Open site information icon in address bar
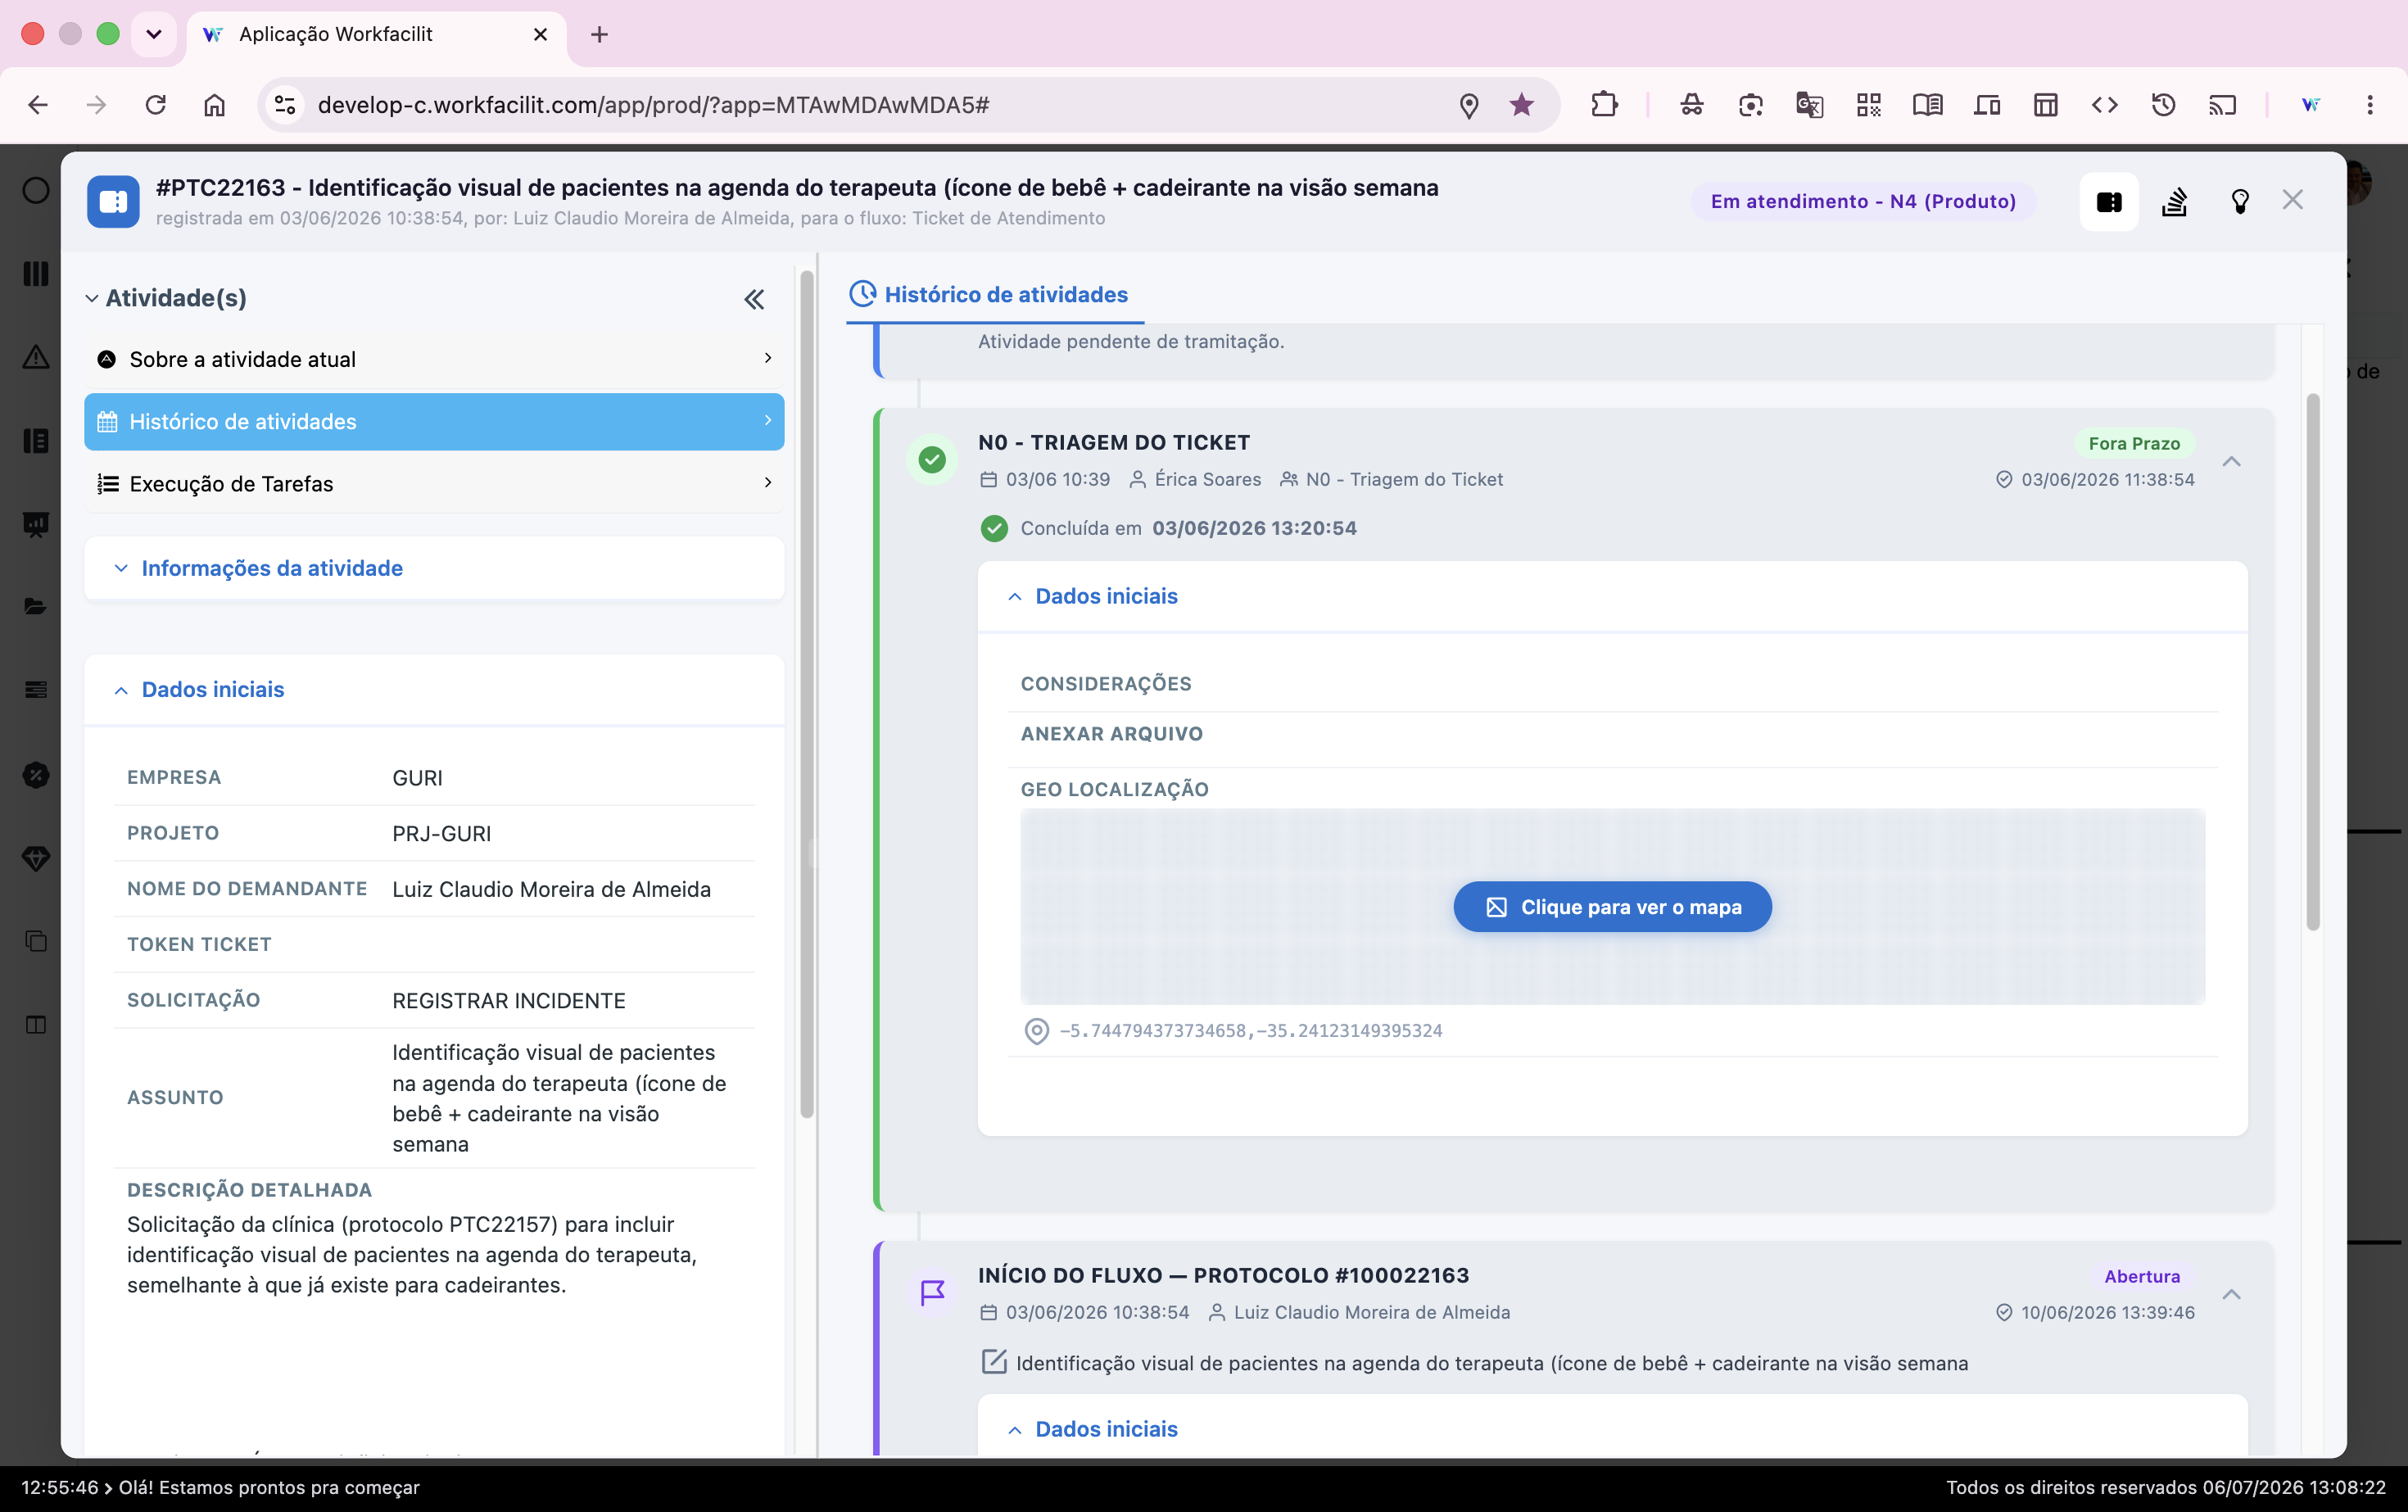The width and height of the screenshot is (2408, 1512). click(x=285, y=105)
